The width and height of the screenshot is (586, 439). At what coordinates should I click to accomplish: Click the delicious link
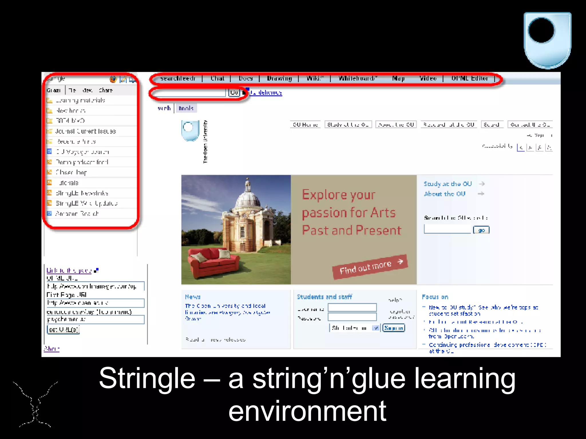click(x=266, y=93)
